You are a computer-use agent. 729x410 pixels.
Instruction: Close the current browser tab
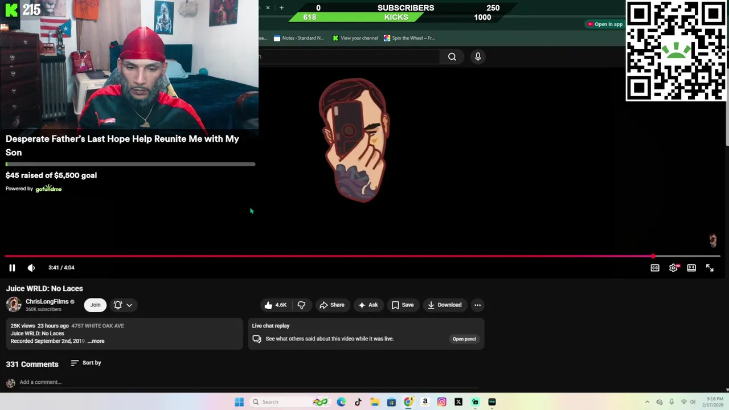(x=268, y=7)
